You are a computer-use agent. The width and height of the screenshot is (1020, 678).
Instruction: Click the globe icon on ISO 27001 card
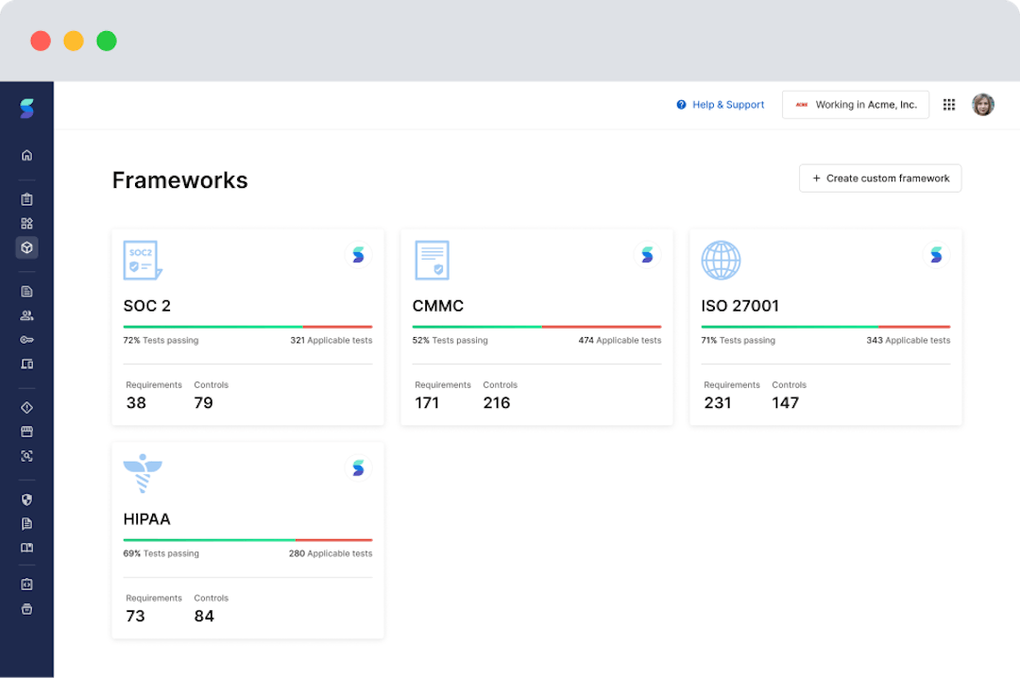point(721,260)
